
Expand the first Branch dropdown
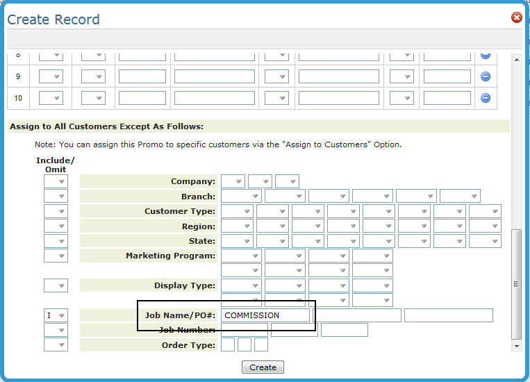(241, 197)
